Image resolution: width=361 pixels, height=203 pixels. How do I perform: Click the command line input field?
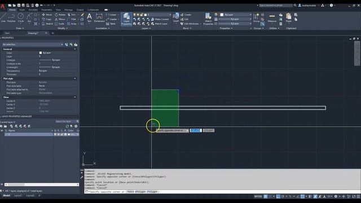tap(222, 192)
